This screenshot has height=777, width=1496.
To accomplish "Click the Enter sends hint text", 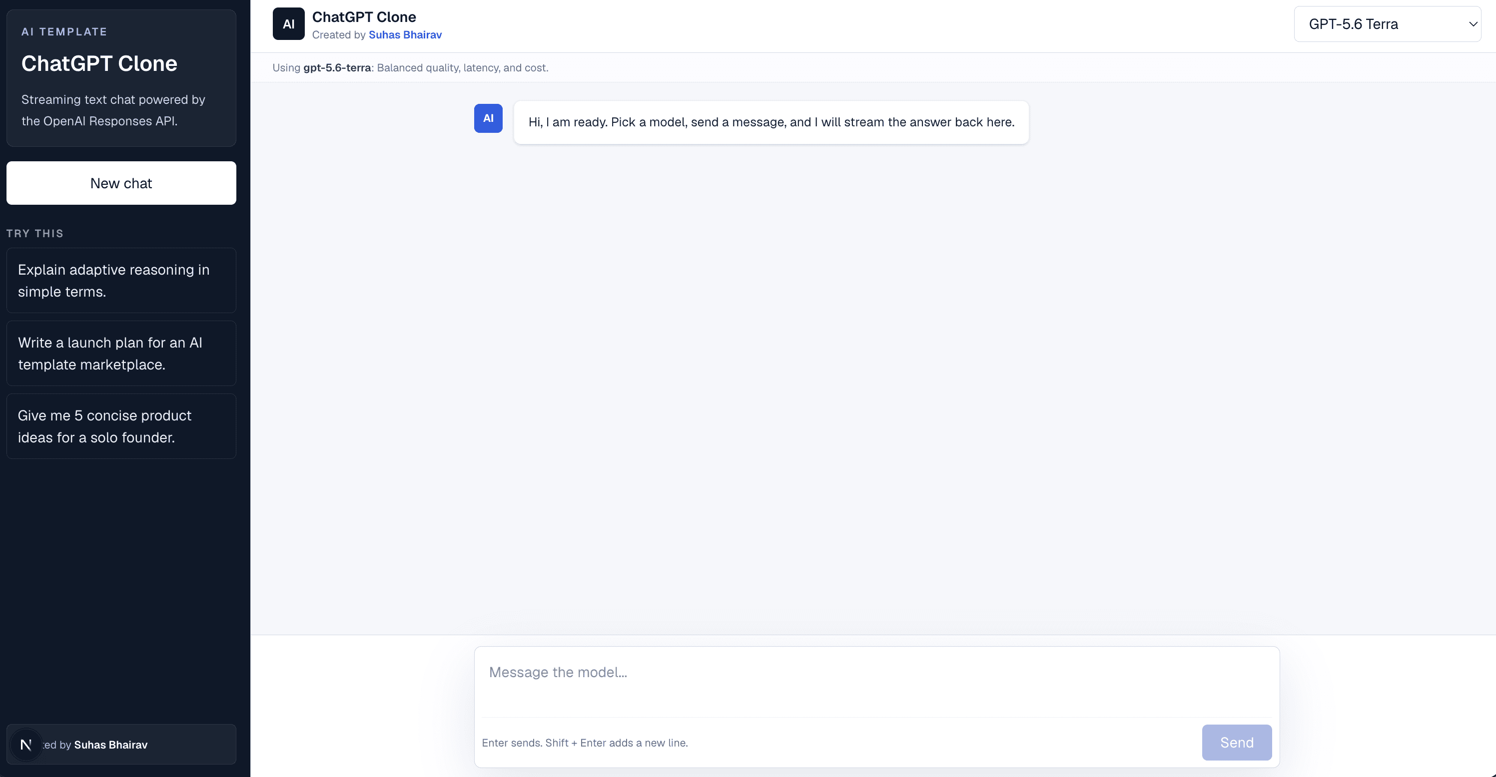I will (585, 743).
